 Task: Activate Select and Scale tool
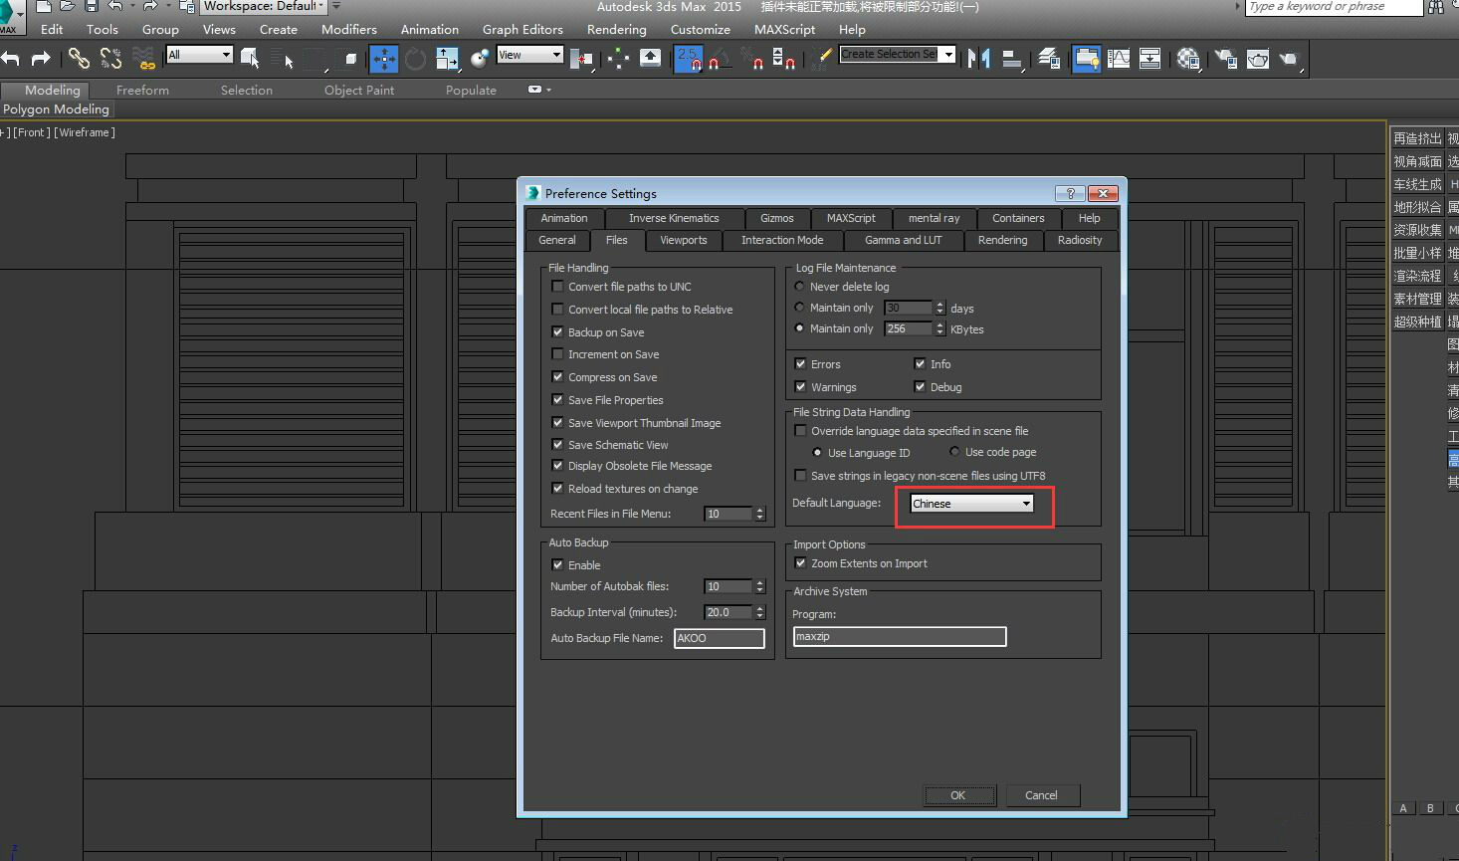(x=447, y=59)
